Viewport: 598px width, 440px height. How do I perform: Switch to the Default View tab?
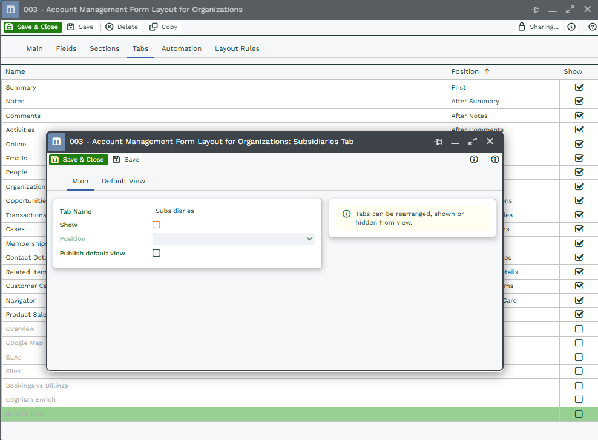pyautogui.click(x=123, y=181)
